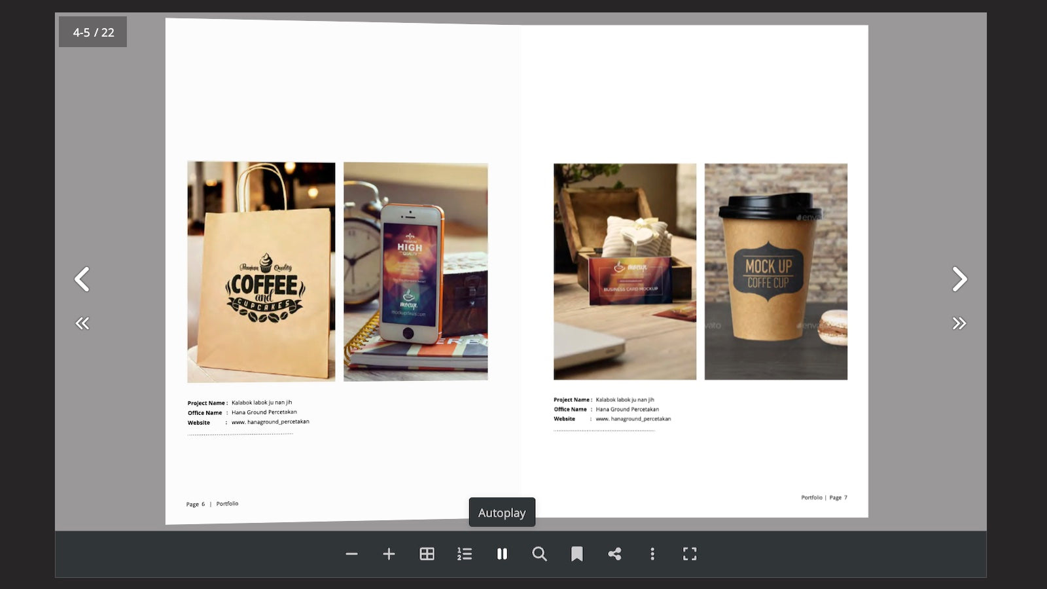Open the search tool
This screenshot has width=1047, height=589.
pos(539,554)
